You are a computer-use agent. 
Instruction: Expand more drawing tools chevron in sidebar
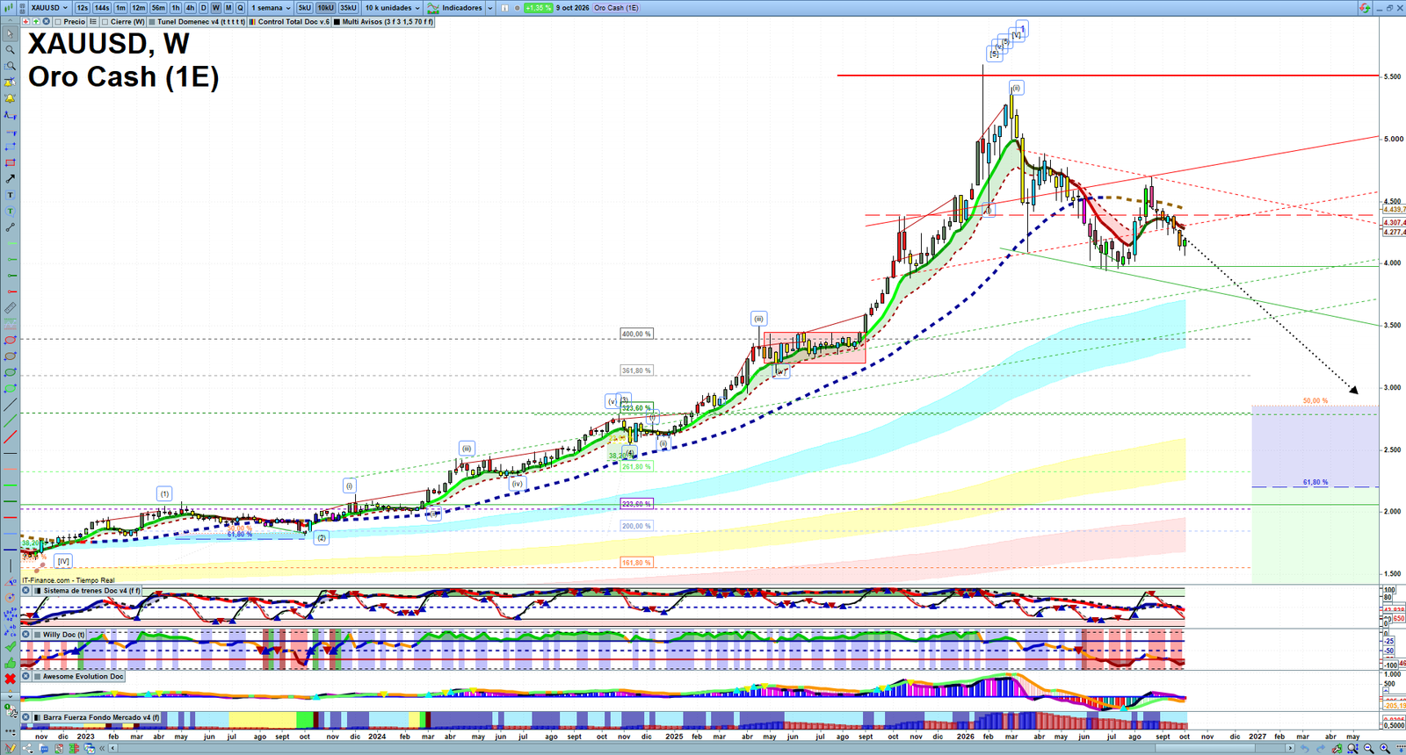point(10,695)
